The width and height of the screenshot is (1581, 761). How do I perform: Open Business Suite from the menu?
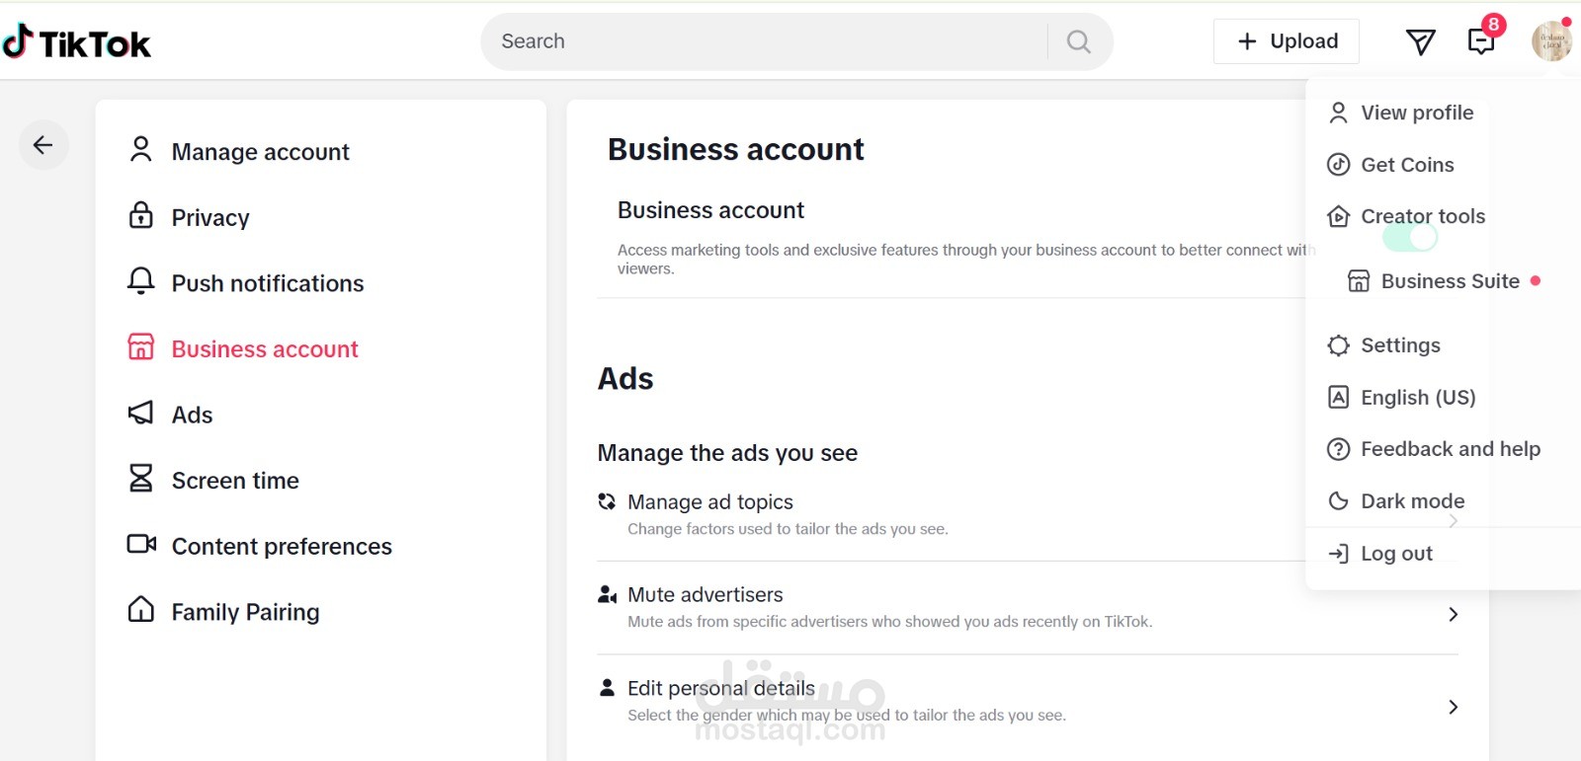(1449, 281)
